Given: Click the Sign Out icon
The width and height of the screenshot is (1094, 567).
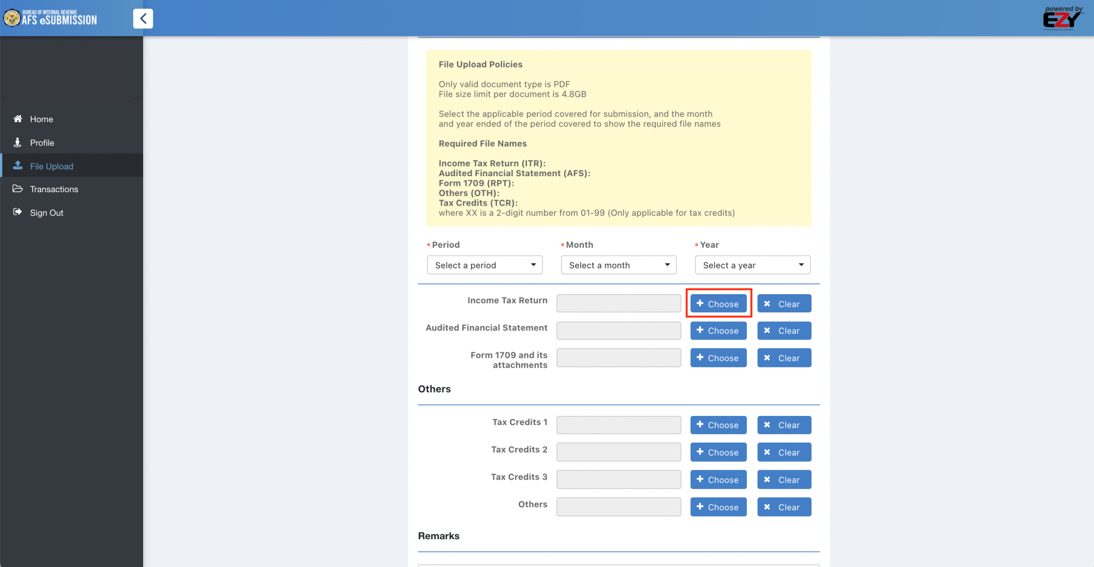Looking at the screenshot, I should [x=18, y=212].
